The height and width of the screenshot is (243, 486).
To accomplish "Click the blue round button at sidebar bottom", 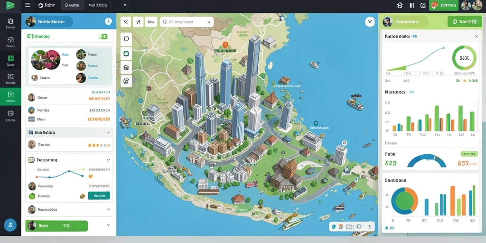I will click(x=10, y=224).
